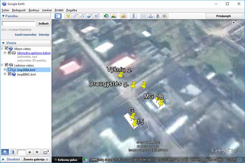The height and width of the screenshot is (163, 245).
Task: Click the places filter input field
Action: click(x=21, y=152)
